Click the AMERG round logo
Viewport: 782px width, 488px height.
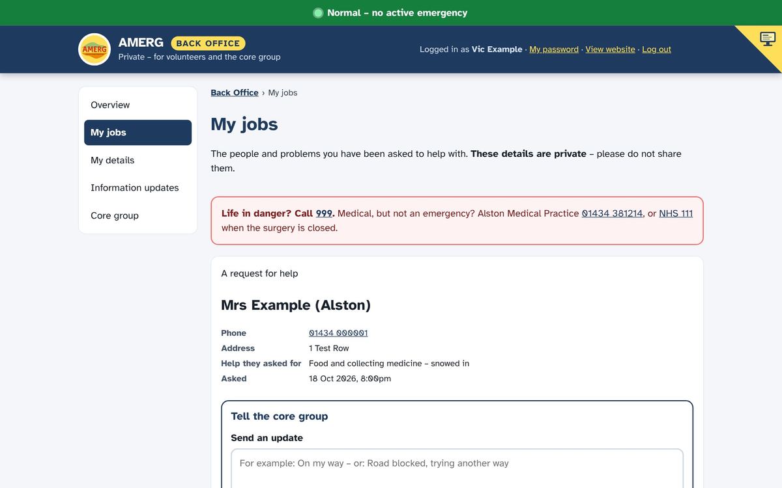pyautogui.click(x=94, y=49)
